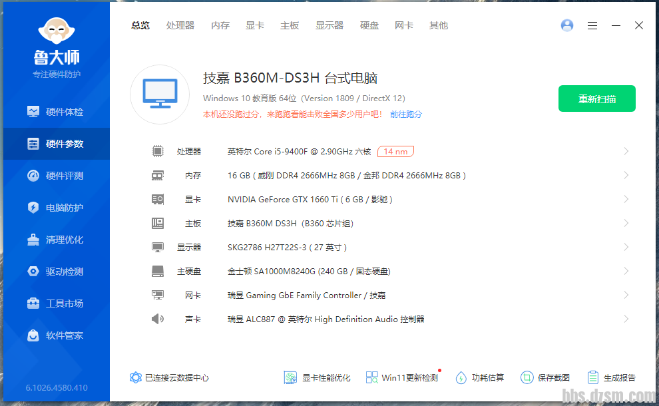Click the user account avatar icon
659x406 pixels.
click(567, 25)
